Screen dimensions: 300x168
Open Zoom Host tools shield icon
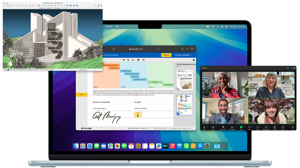pyautogui.click(x=223, y=127)
